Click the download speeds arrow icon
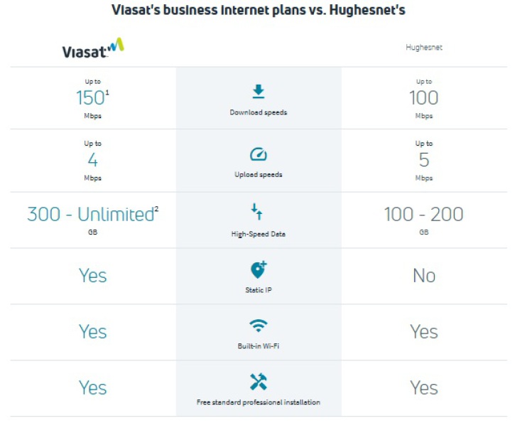Image resolution: width=515 pixels, height=428 pixels. [258, 92]
